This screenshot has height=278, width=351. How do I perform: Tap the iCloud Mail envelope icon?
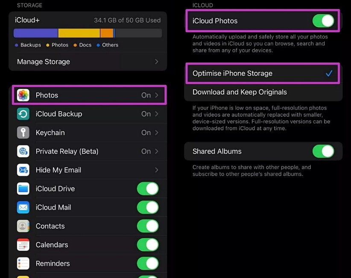coord(23,207)
